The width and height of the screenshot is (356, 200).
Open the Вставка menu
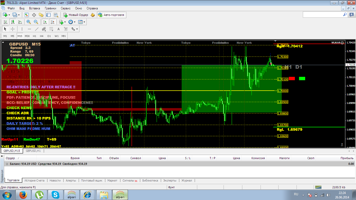click(34, 8)
